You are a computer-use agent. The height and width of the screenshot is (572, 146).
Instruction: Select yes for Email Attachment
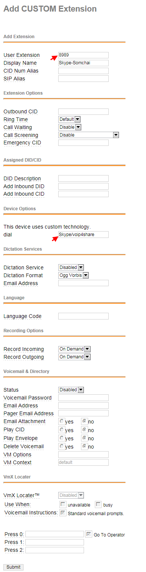click(x=62, y=421)
